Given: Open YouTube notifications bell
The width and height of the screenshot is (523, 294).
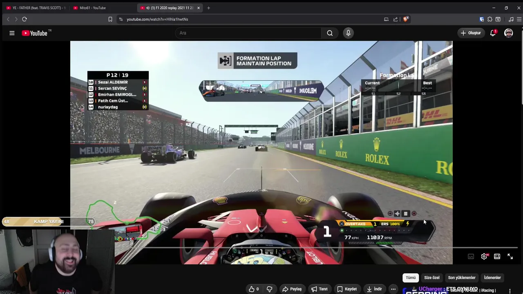Looking at the screenshot, I should coord(493,33).
